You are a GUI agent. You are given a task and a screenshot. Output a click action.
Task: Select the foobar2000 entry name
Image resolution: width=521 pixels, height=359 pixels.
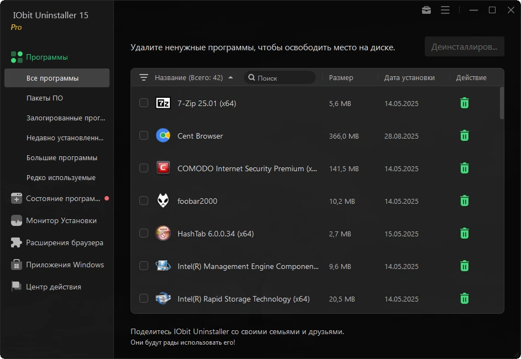(197, 201)
